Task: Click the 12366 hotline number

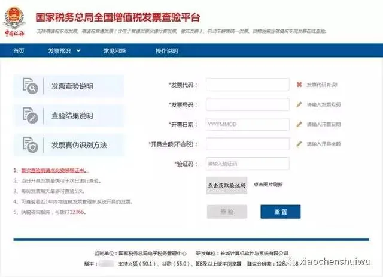Action: pyautogui.click(x=77, y=212)
